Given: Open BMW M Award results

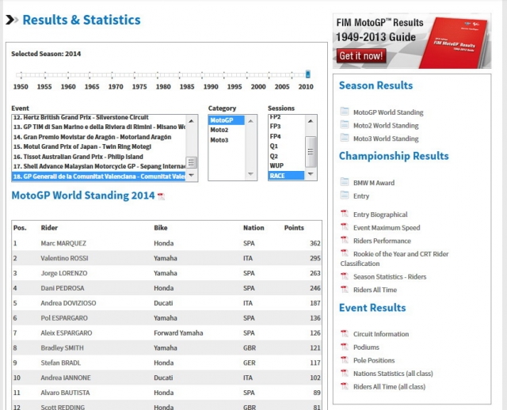Looking at the screenshot, I should [x=374, y=183].
